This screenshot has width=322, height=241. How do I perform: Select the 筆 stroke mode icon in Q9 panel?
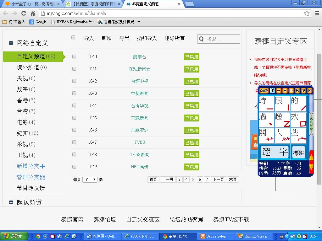click(272, 91)
